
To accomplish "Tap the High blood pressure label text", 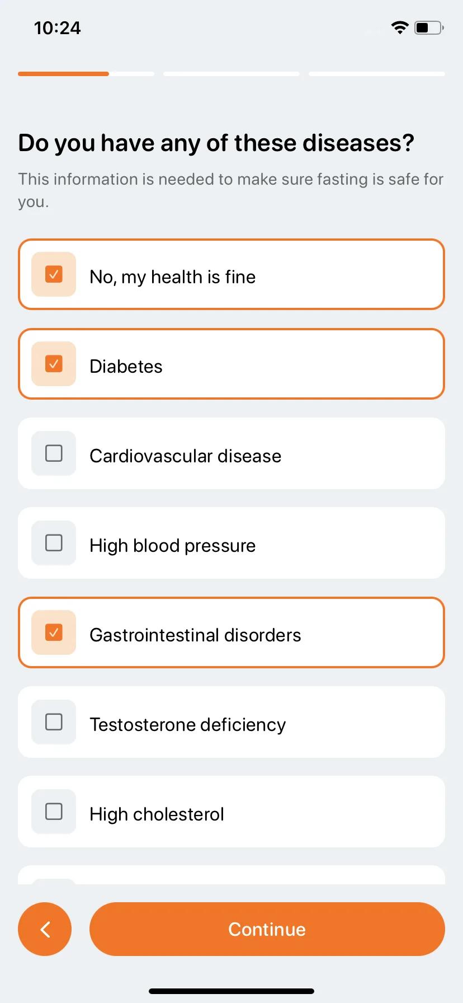I will pyautogui.click(x=172, y=545).
